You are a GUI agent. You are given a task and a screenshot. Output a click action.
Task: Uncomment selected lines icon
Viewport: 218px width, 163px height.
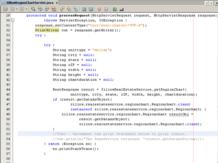click(x=121, y=9)
